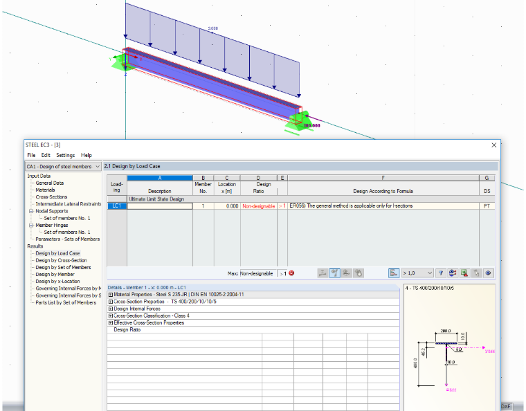Viewport: 526px width, 411px height.
Task: Click the fire resistance design filter icon
Action: pyautogui.click(x=359, y=273)
